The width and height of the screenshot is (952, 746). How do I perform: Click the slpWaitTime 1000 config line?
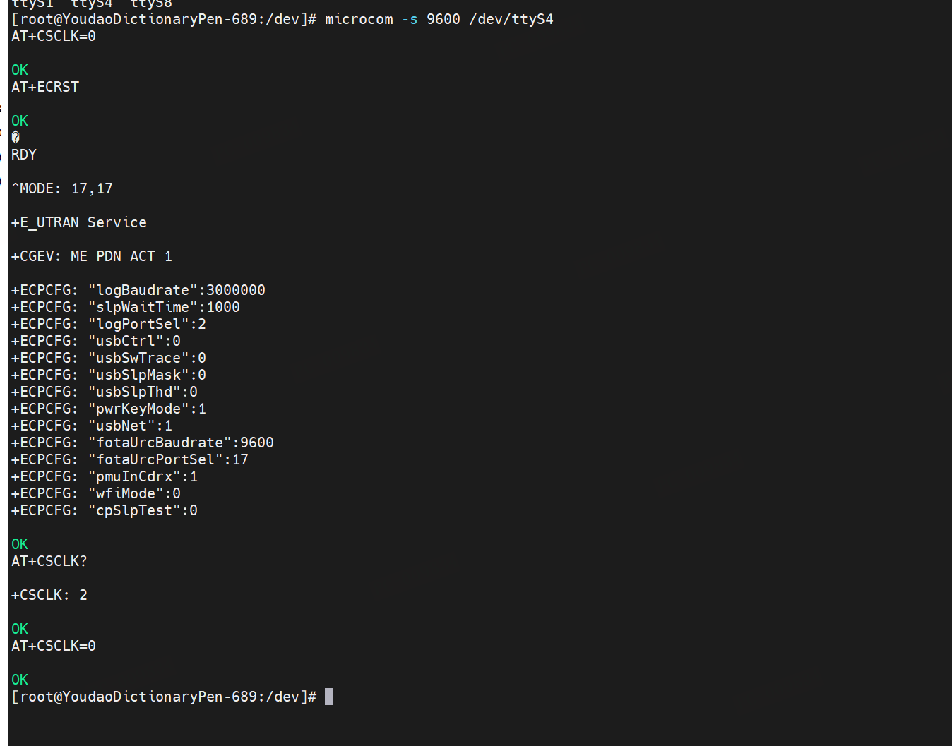126,307
